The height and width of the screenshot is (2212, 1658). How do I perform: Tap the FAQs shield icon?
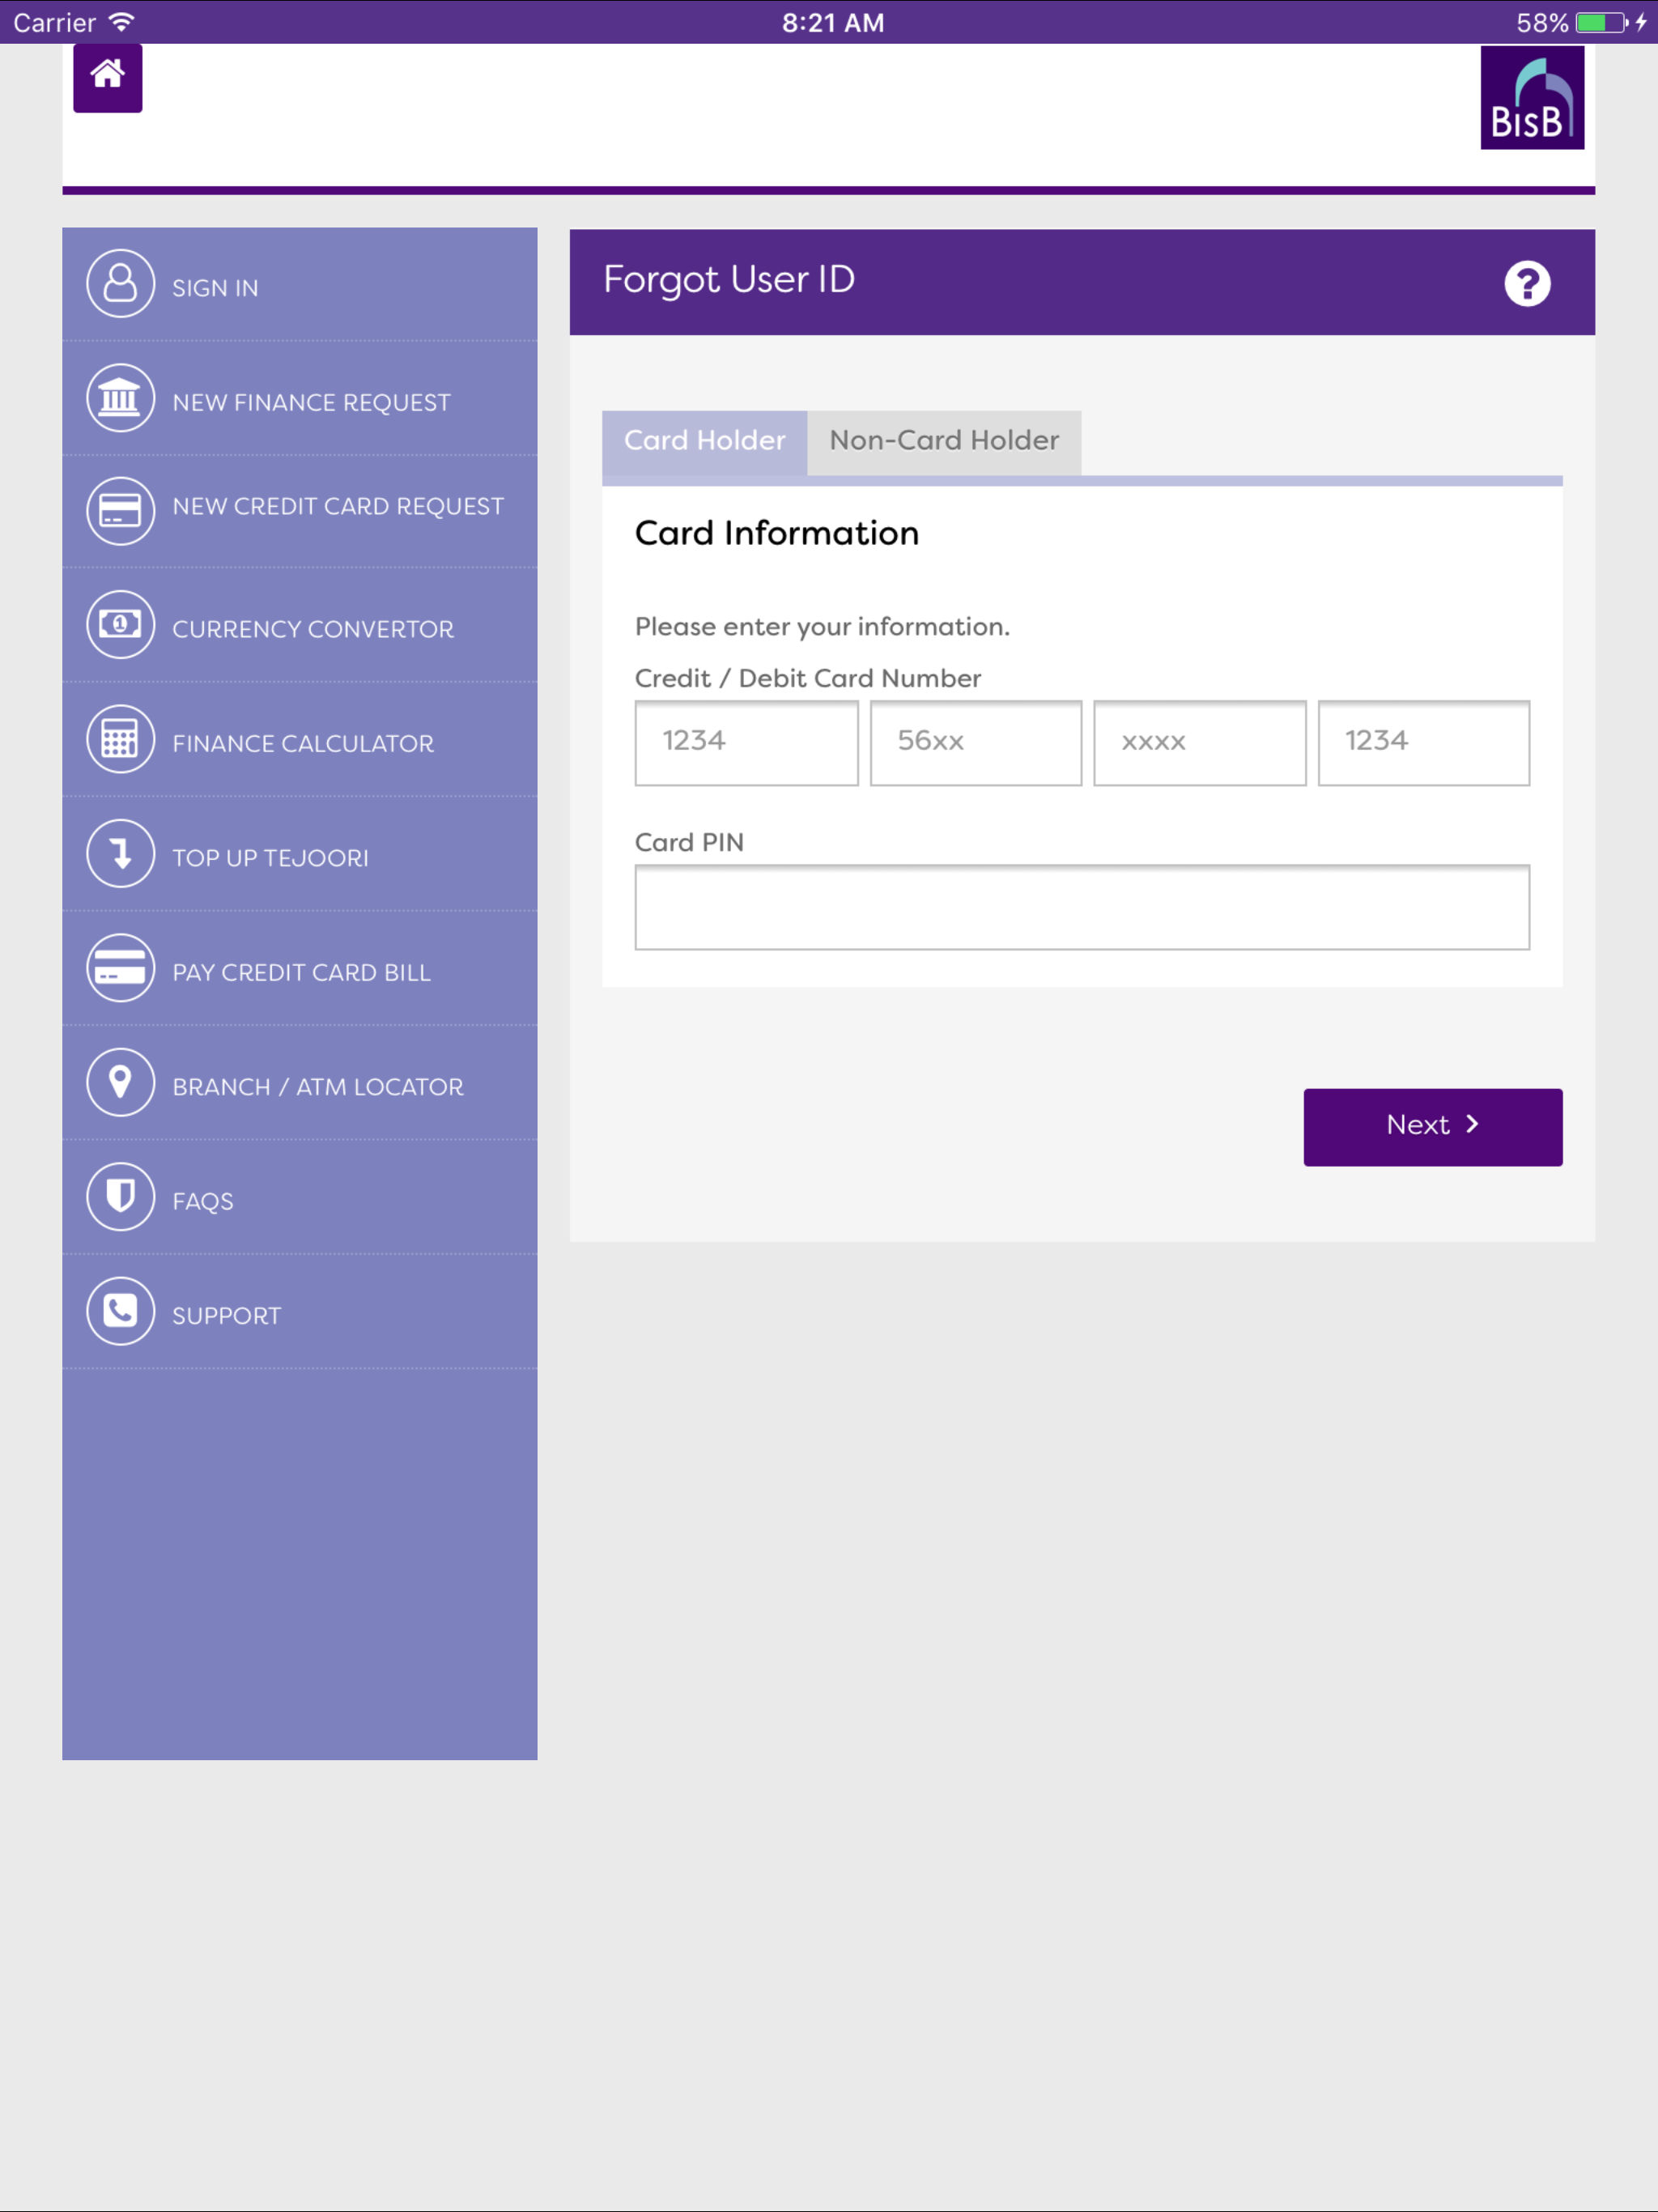pyautogui.click(x=120, y=1197)
